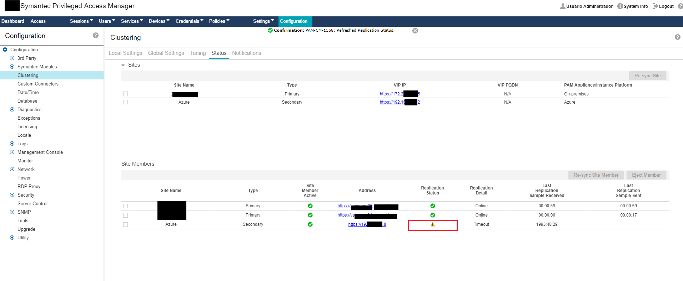Image resolution: width=683 pixels, height=281 pixels.
Task: Open the Notifications tab
Action: pos(246,53)
